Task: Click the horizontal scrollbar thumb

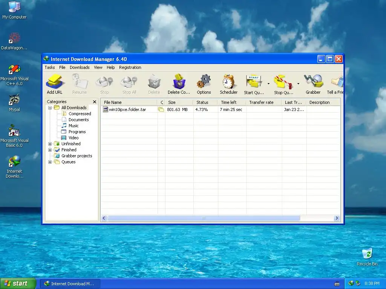Action: tap(204, 218)
